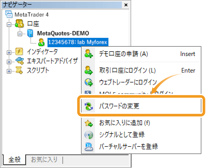206x168 pixels.
Task: Select the エキスパートアドバイザ tree label
Action: click(x=52, y=61)
